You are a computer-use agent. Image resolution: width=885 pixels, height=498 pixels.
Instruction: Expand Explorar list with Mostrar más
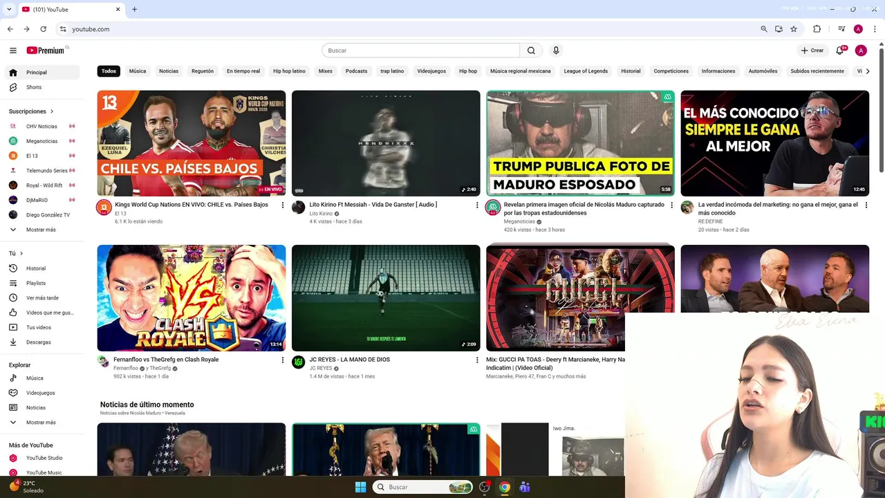41,423
